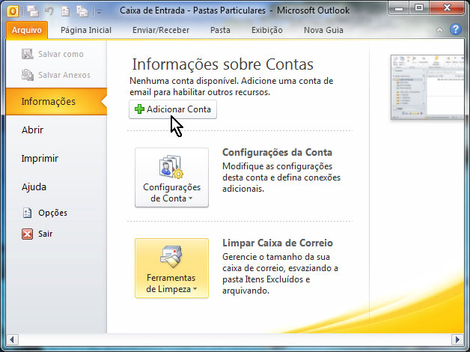
Task: Click the Sair label in sidebar
Action: (45, 234)
